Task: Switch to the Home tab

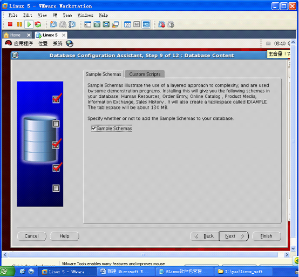Action: click(15, 35)
